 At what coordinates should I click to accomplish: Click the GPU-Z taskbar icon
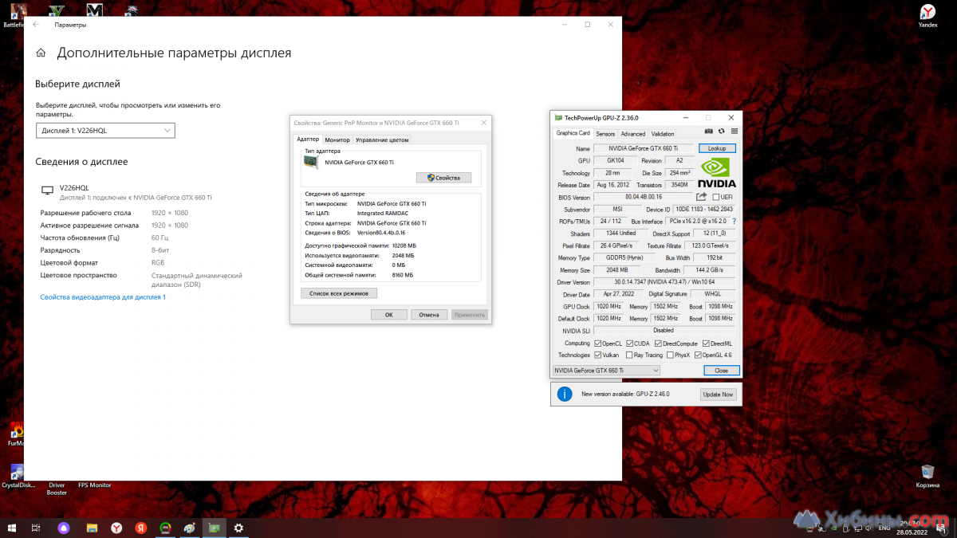(214, 528)
